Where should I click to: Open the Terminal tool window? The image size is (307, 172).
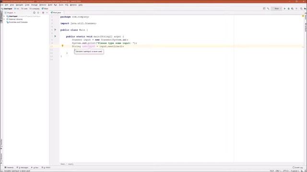pyautogui.click(x=9, y=168)
